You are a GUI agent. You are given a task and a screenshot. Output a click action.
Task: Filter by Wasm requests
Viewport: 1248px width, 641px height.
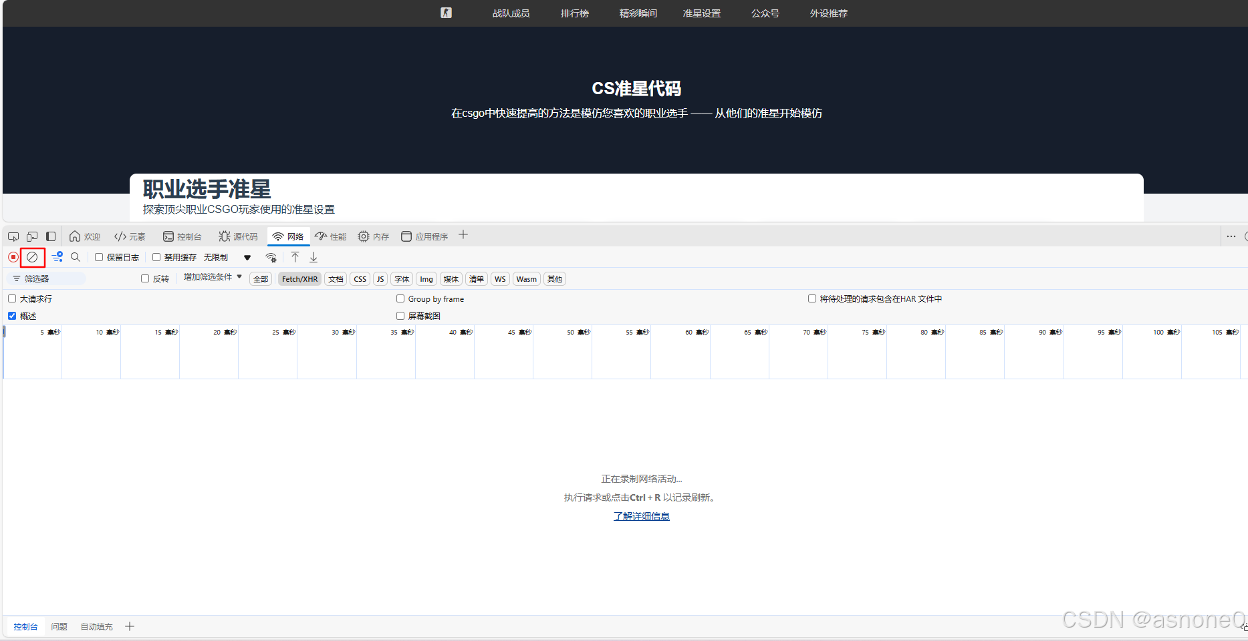pyautogui.click(x=527, y=279)
